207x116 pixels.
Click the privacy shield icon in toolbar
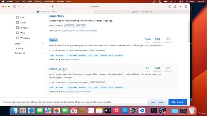53,6
